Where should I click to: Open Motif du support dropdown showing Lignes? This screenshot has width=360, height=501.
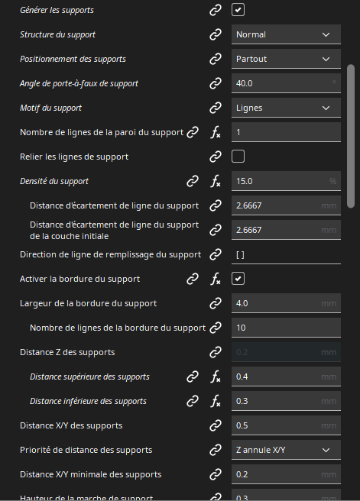pos(286,108)
